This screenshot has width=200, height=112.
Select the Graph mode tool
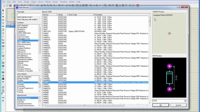click(3, 40)
